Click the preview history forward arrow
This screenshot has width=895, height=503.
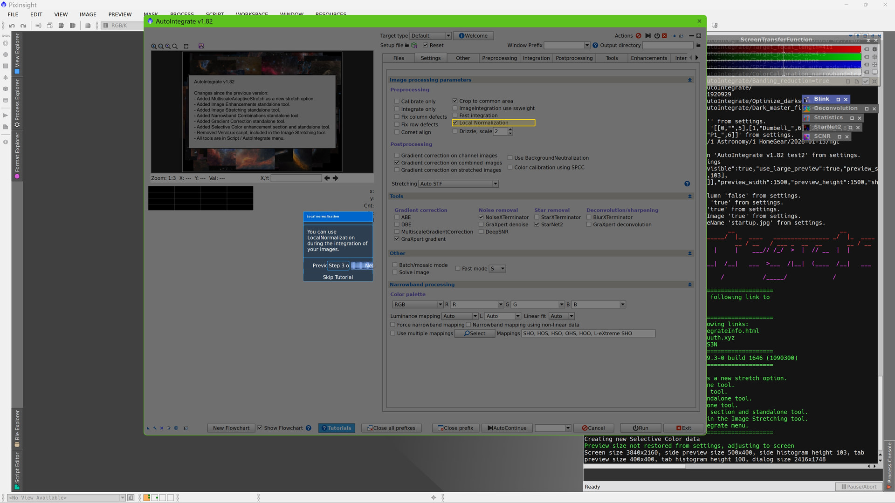335,178
